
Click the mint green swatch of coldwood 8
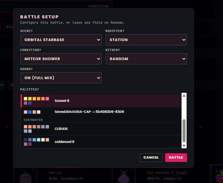coord(38,140)
